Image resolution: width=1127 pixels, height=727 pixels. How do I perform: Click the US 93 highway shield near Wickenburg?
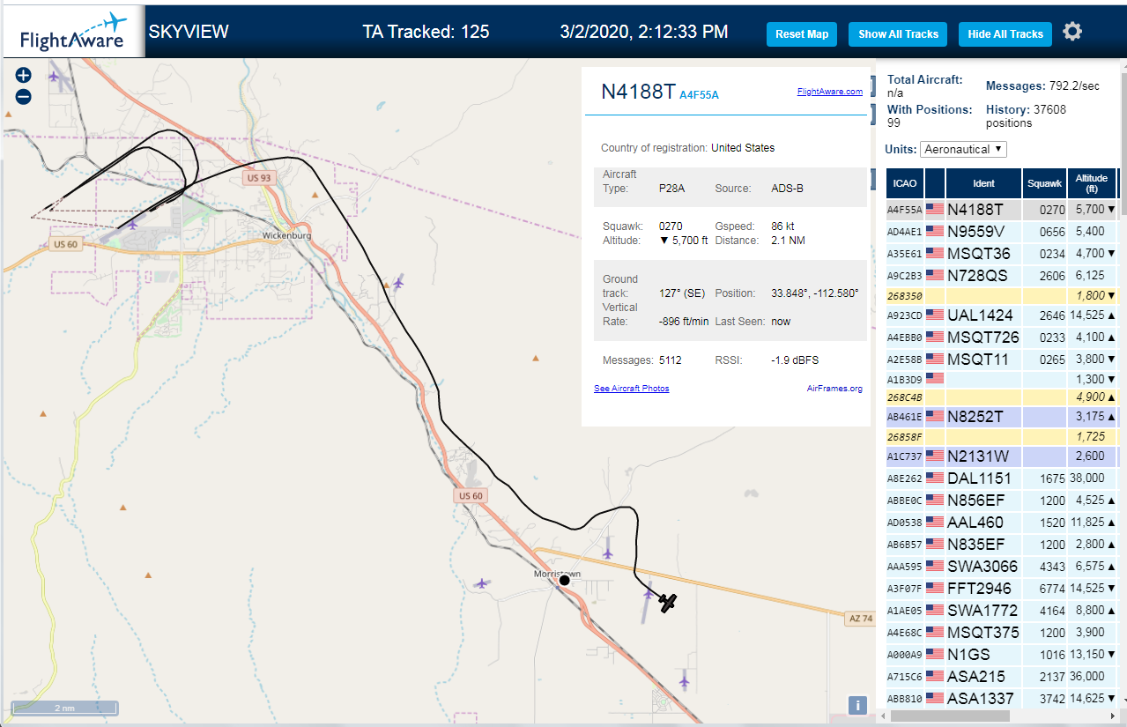click(258, 177)
